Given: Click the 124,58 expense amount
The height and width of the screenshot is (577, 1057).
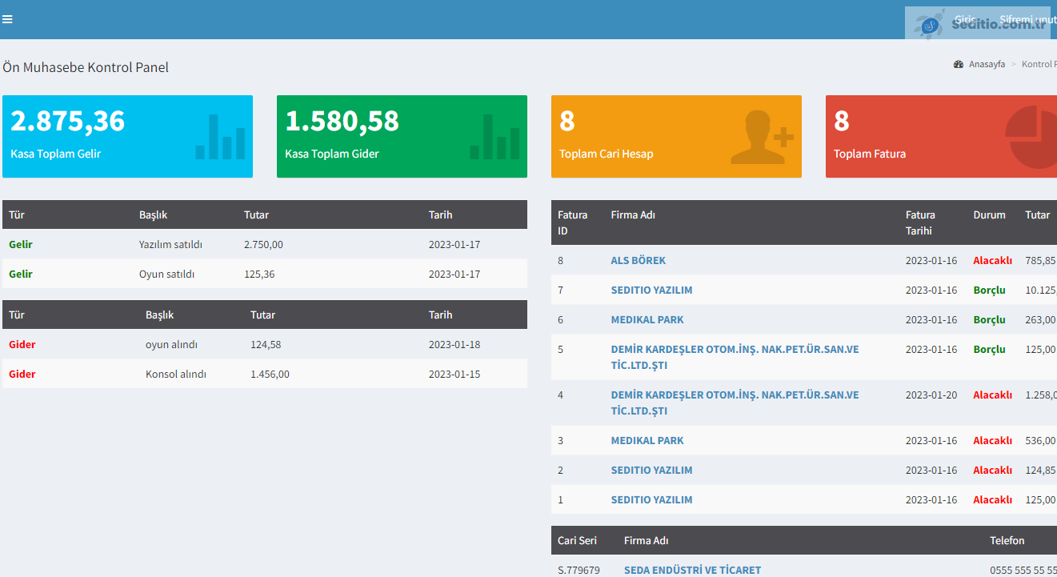Looking at the screenshot, I should point(266,344).
